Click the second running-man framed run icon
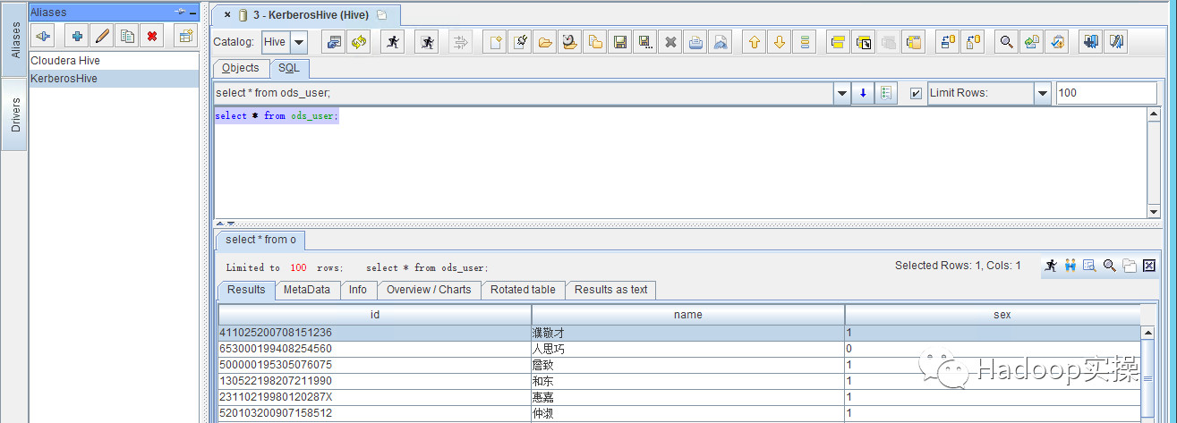The height and width of the screenshot is (423, 1177). click(x=427, y=42)
